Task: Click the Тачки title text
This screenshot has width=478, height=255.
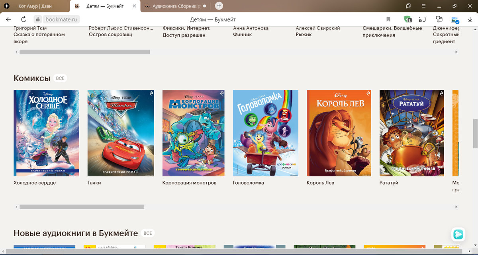Action: coord(94,183)
